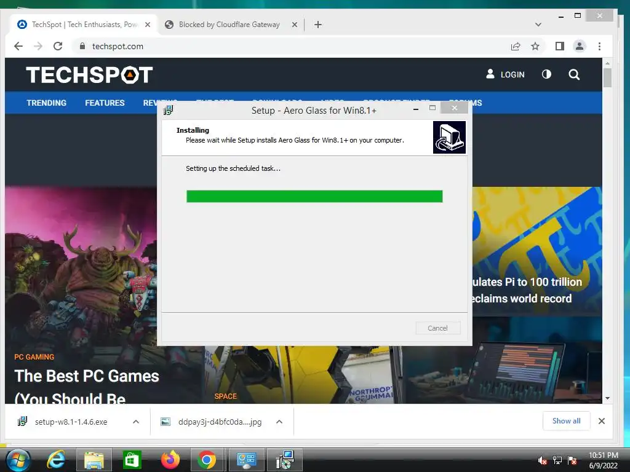Click Show all downloads

tap(567, 421)
